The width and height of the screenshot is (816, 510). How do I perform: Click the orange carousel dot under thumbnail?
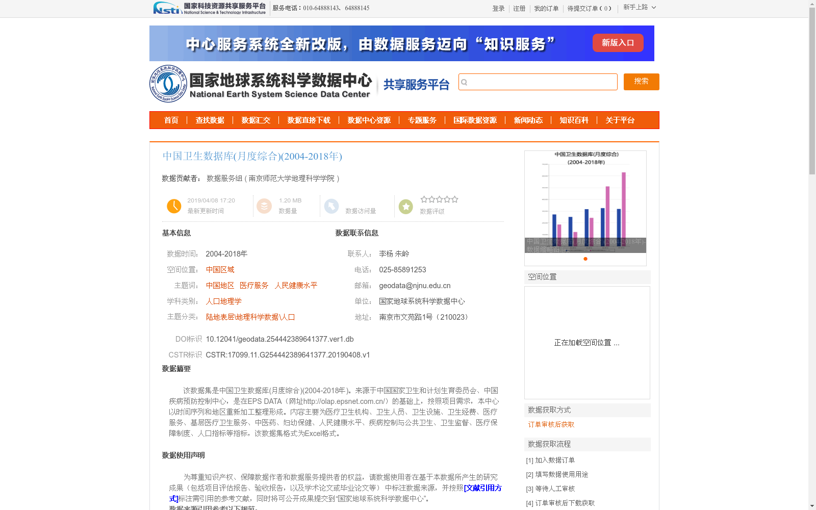(585, 259)
